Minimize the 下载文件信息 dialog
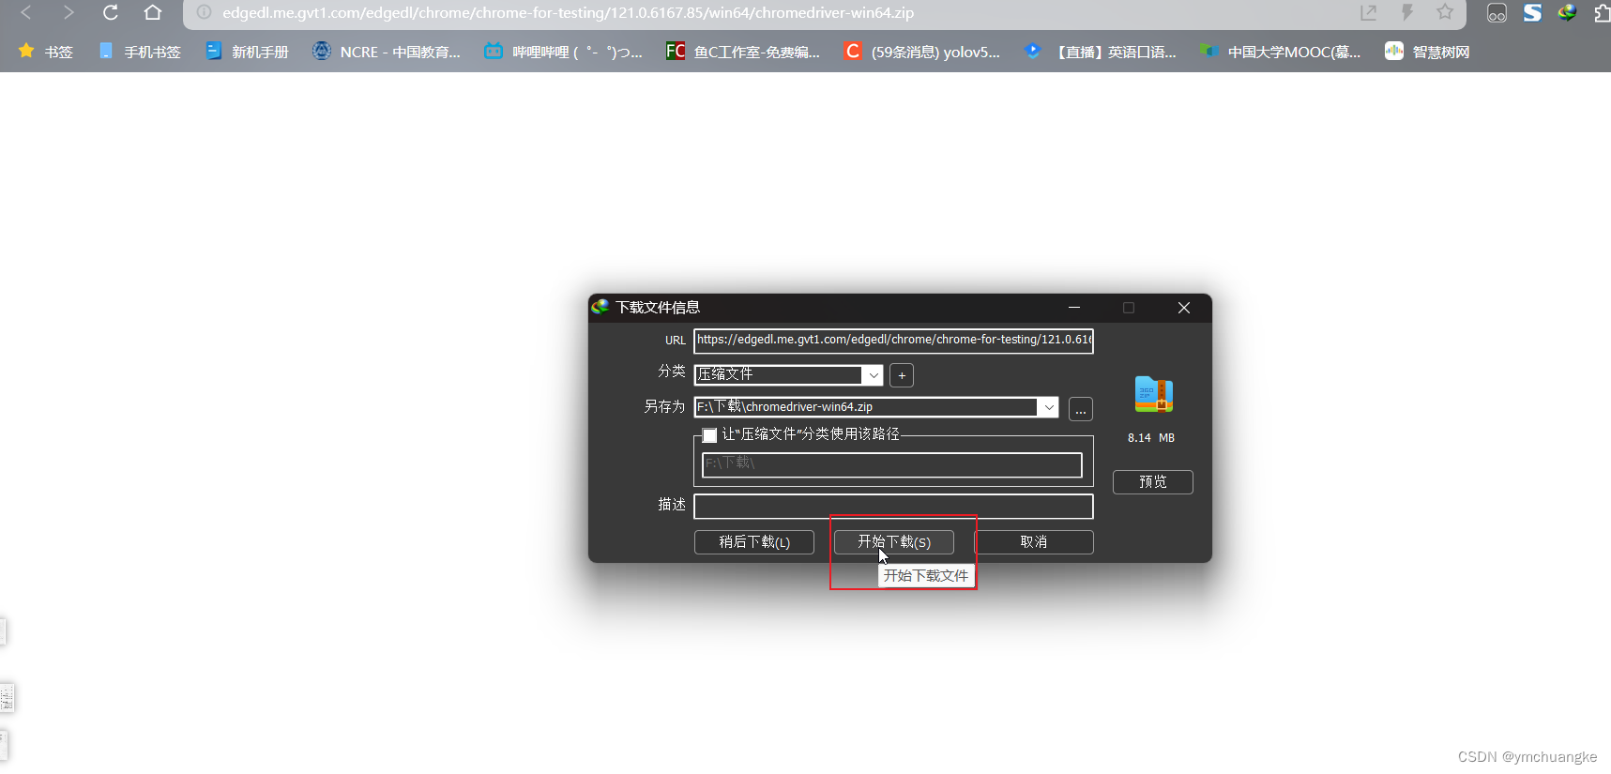 pyautogui.click(x=1074, y=308)
